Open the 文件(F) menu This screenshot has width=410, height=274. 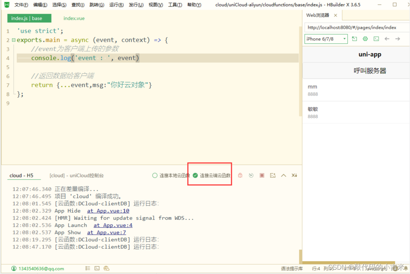pos(21,5)
